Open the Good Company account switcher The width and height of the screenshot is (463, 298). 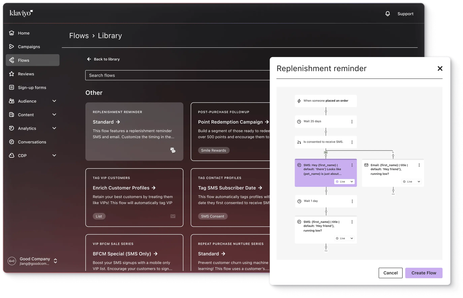coord(32,261)
